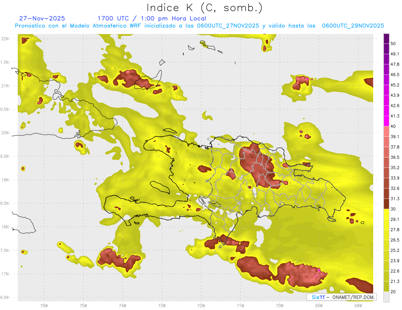Image resolution: width=402 pixels, height=310 pixels.
Task: Click the "20N" latitude label
Action: 5,133
